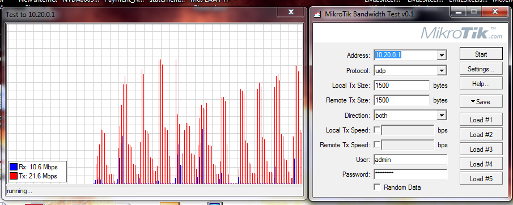
Task: Click the Random Data label
Action: click(x=402, y=187)
